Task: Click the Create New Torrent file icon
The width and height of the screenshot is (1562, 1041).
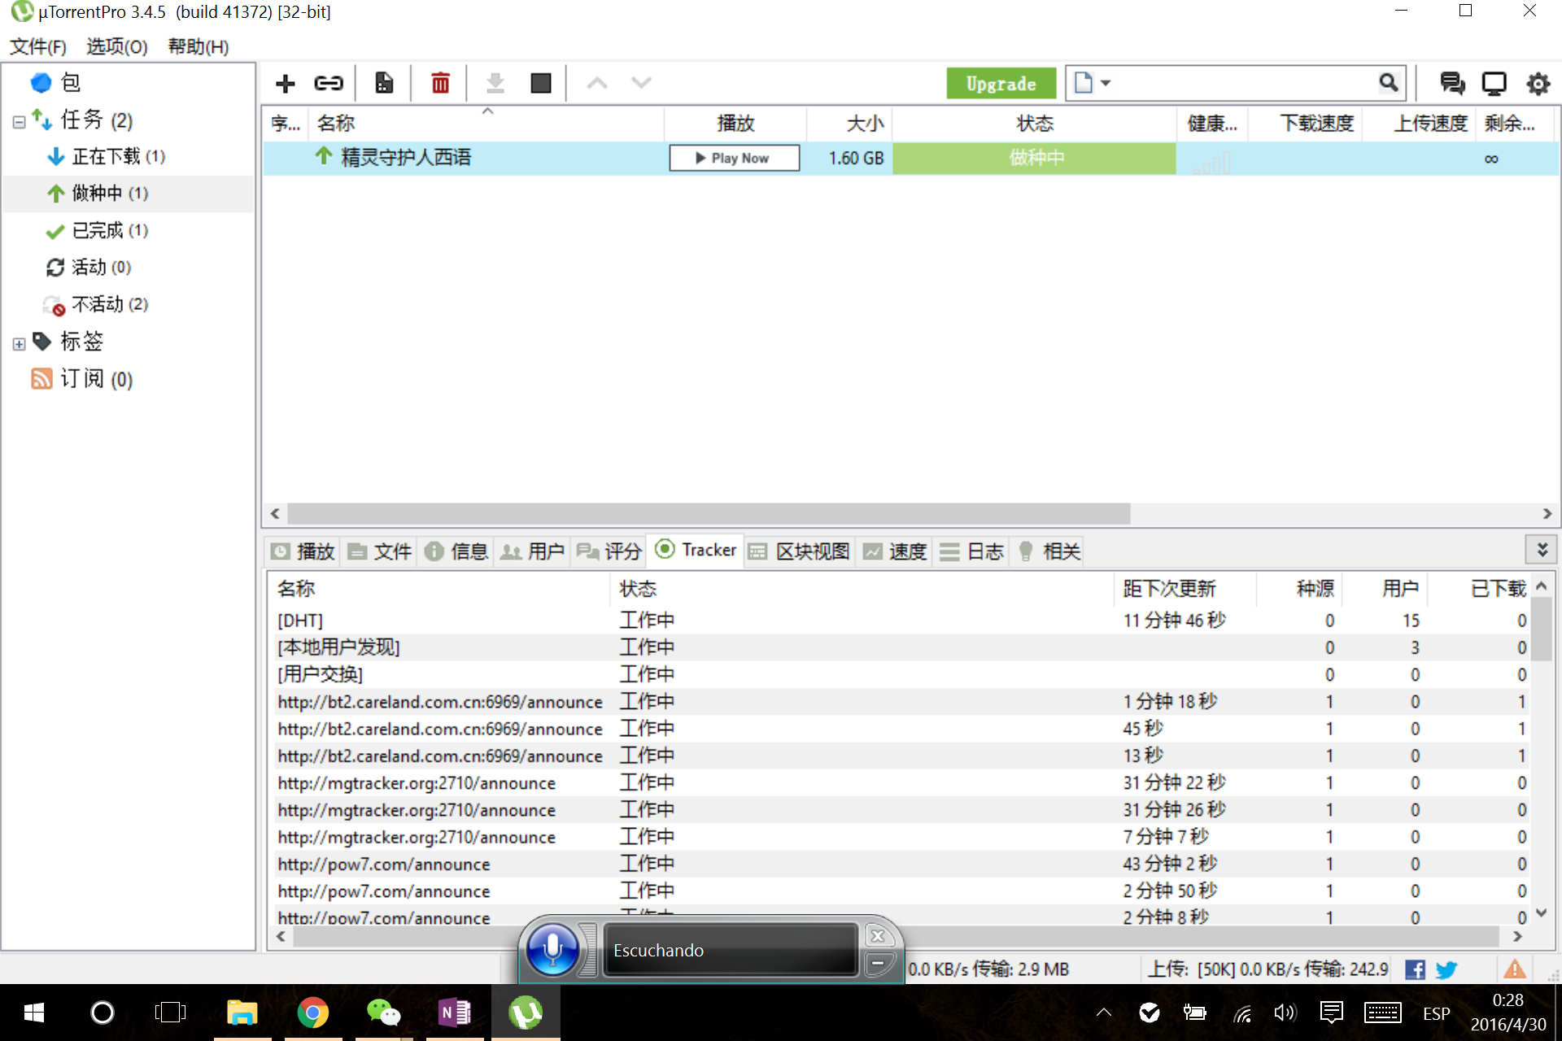Action: (x=384, y=83)
